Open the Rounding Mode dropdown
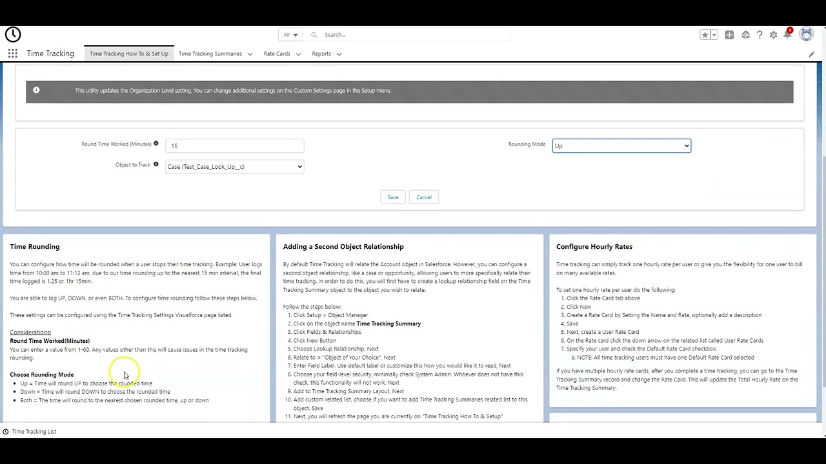This screenshot has height=464, width=826. [621, 146]
